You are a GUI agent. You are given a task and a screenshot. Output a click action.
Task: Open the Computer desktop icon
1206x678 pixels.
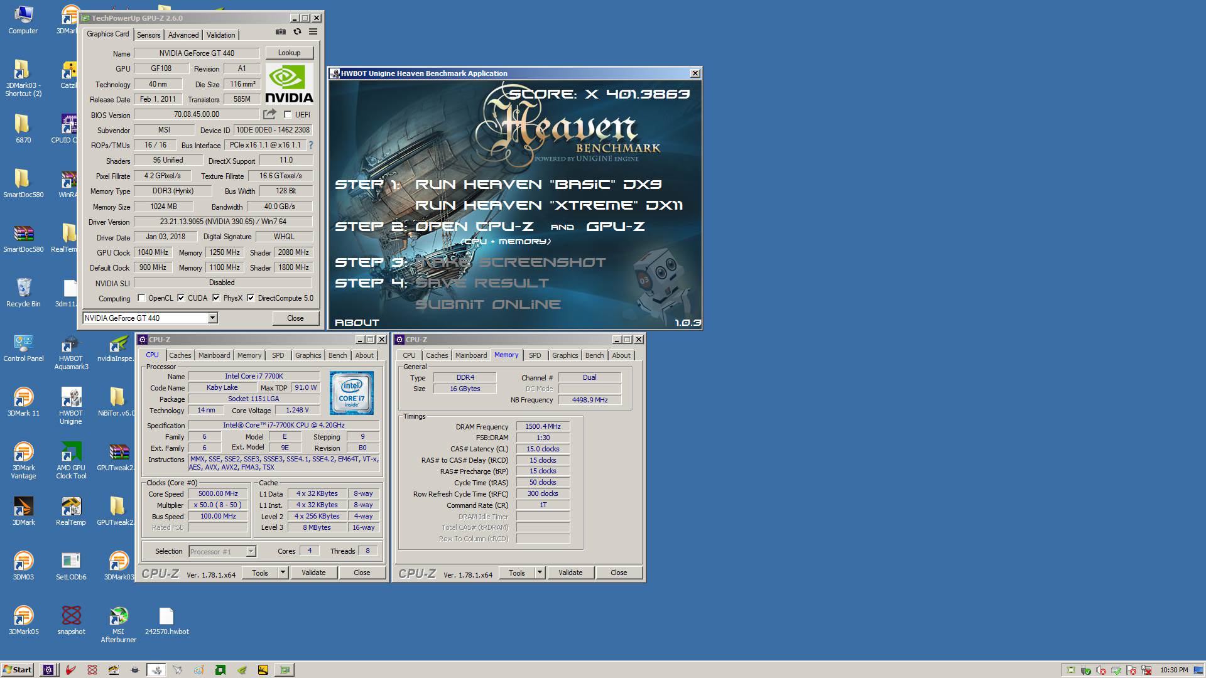[23, 19]
